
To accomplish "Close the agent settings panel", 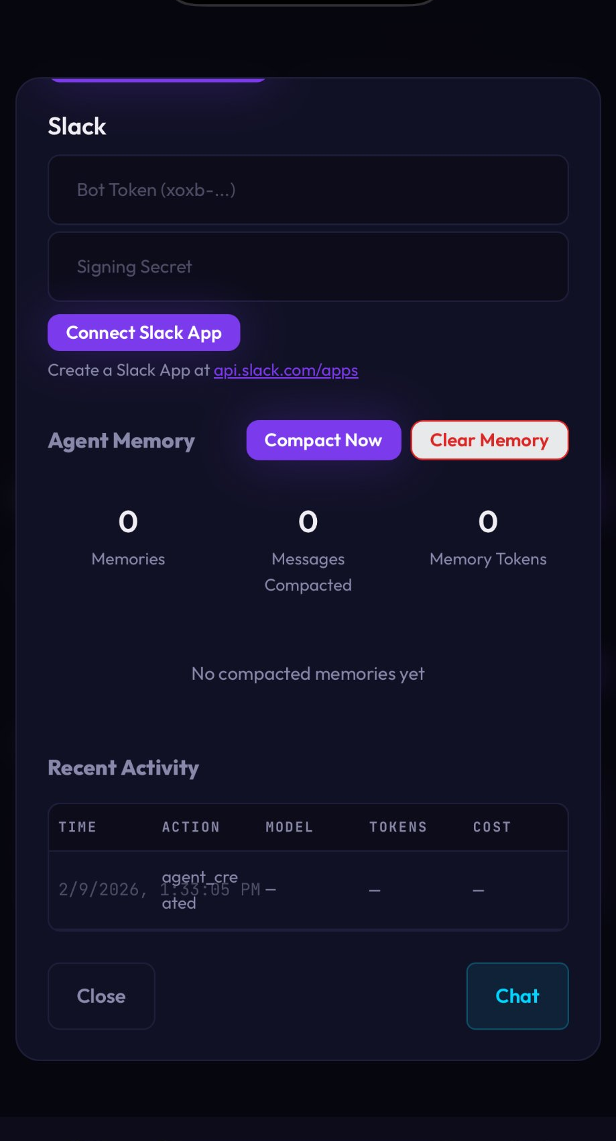I will (x=101, y=996).
